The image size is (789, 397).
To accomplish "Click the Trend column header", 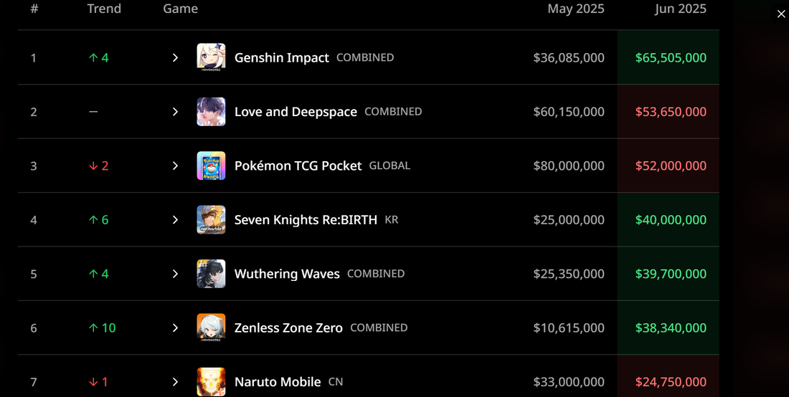I will pyautogui.click(x=104, y=9).
